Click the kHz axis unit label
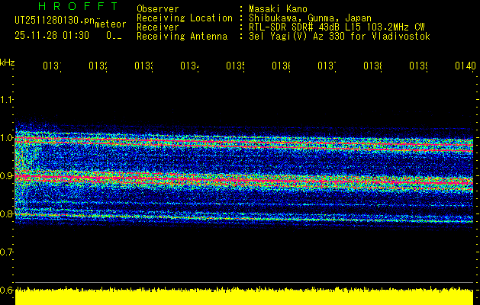 click(7, 61)
